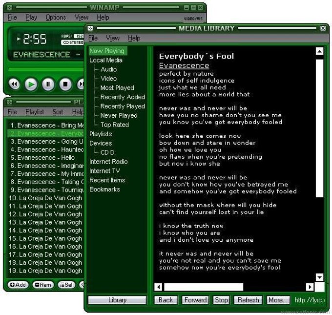Image resolution: width=332 pixels, height=315 pixels.
Task: Click the Evanescence artist link in the lyrics
Action: tap(184, 65)
